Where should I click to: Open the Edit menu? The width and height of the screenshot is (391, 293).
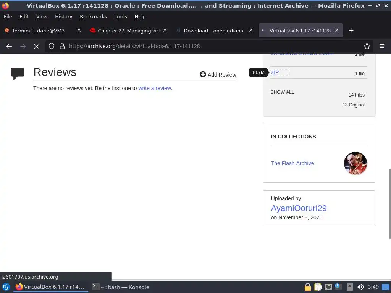click(x=24, y=17)
